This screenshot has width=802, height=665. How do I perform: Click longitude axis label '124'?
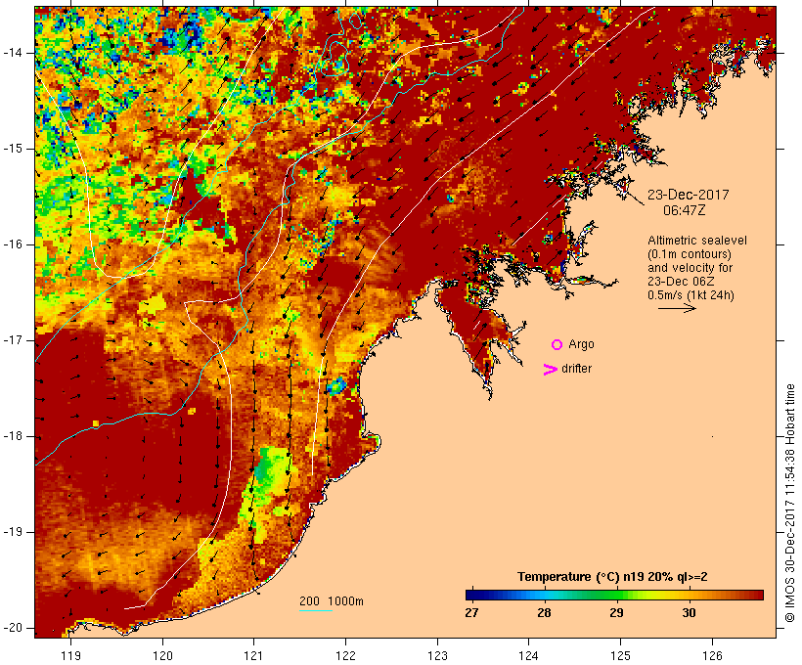coord(529,655)
